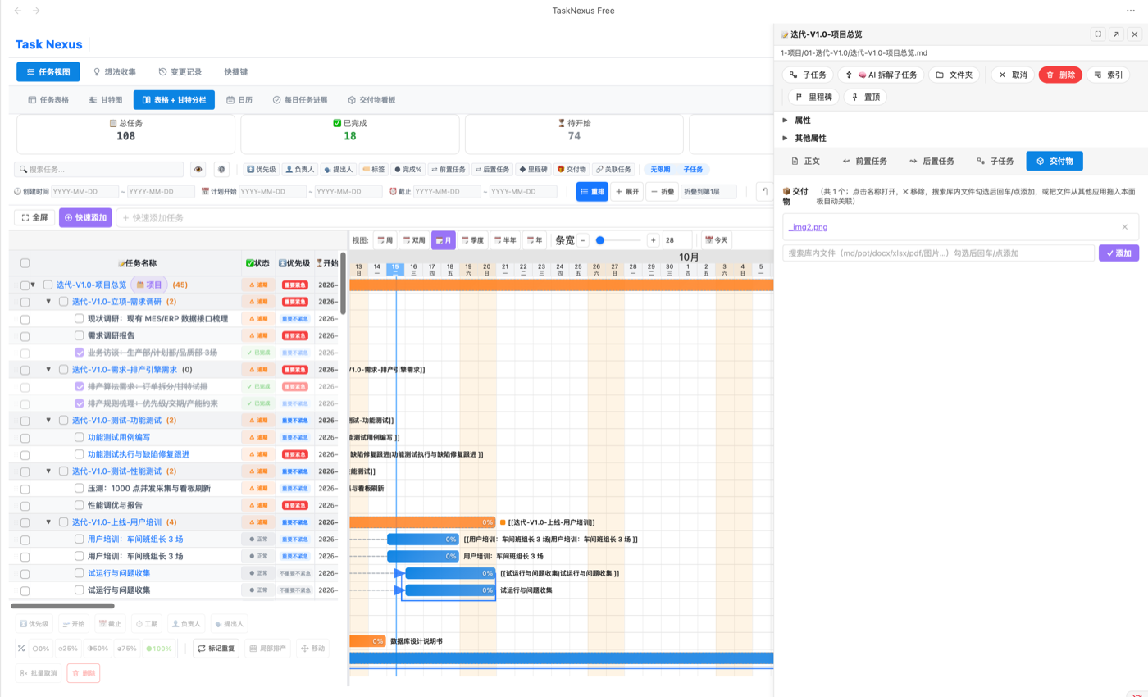Viewport: 1148px width, 697px height.
Task: Collapse the 迭代-V1.0-项目总览 tree row
Action: tap(33, 285)
